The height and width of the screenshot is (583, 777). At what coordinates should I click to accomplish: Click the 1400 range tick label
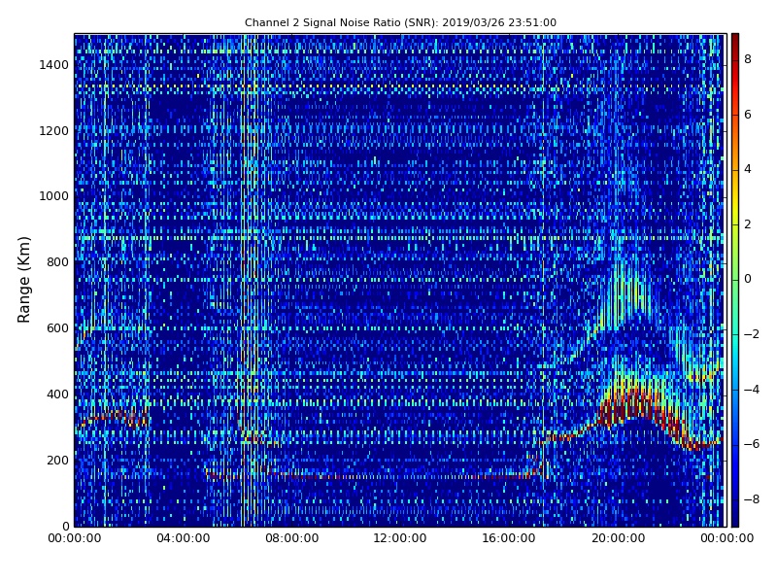[54, 65]
